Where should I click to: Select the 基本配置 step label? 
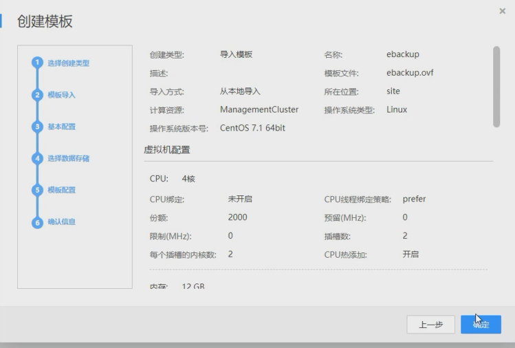[61, 127]
